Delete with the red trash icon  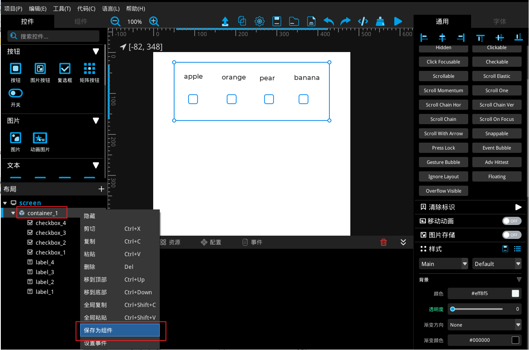click(x=384, y=242)
